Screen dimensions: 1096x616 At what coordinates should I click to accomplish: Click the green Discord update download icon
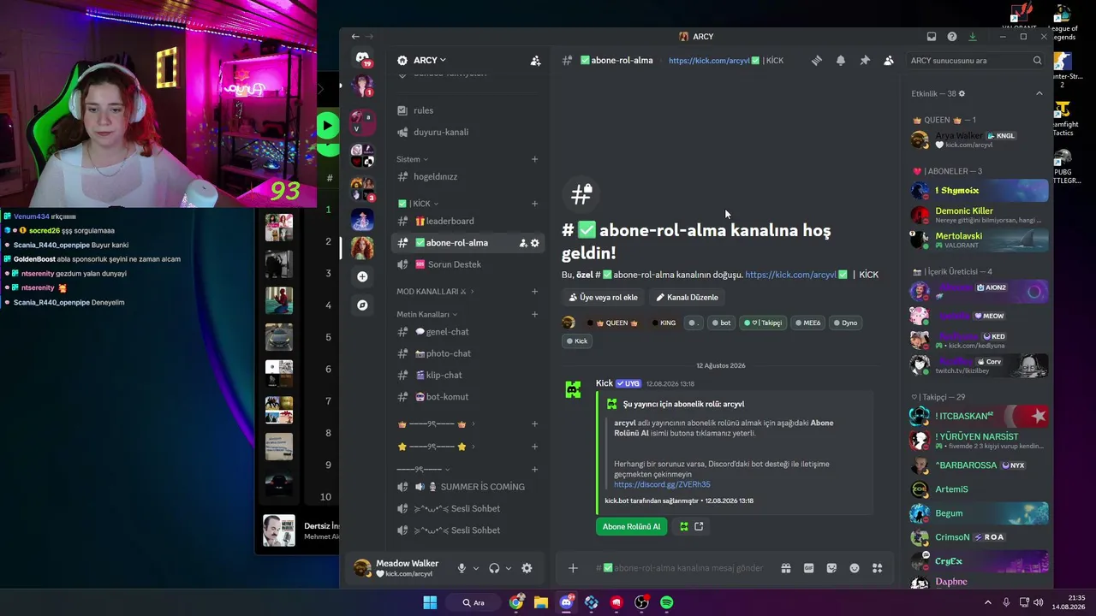point(973,37)
